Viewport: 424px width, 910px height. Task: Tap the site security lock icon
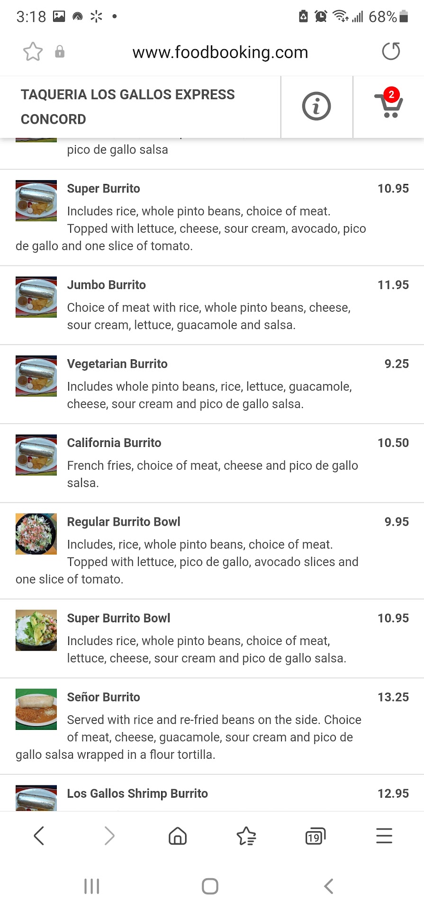(60, 52)
